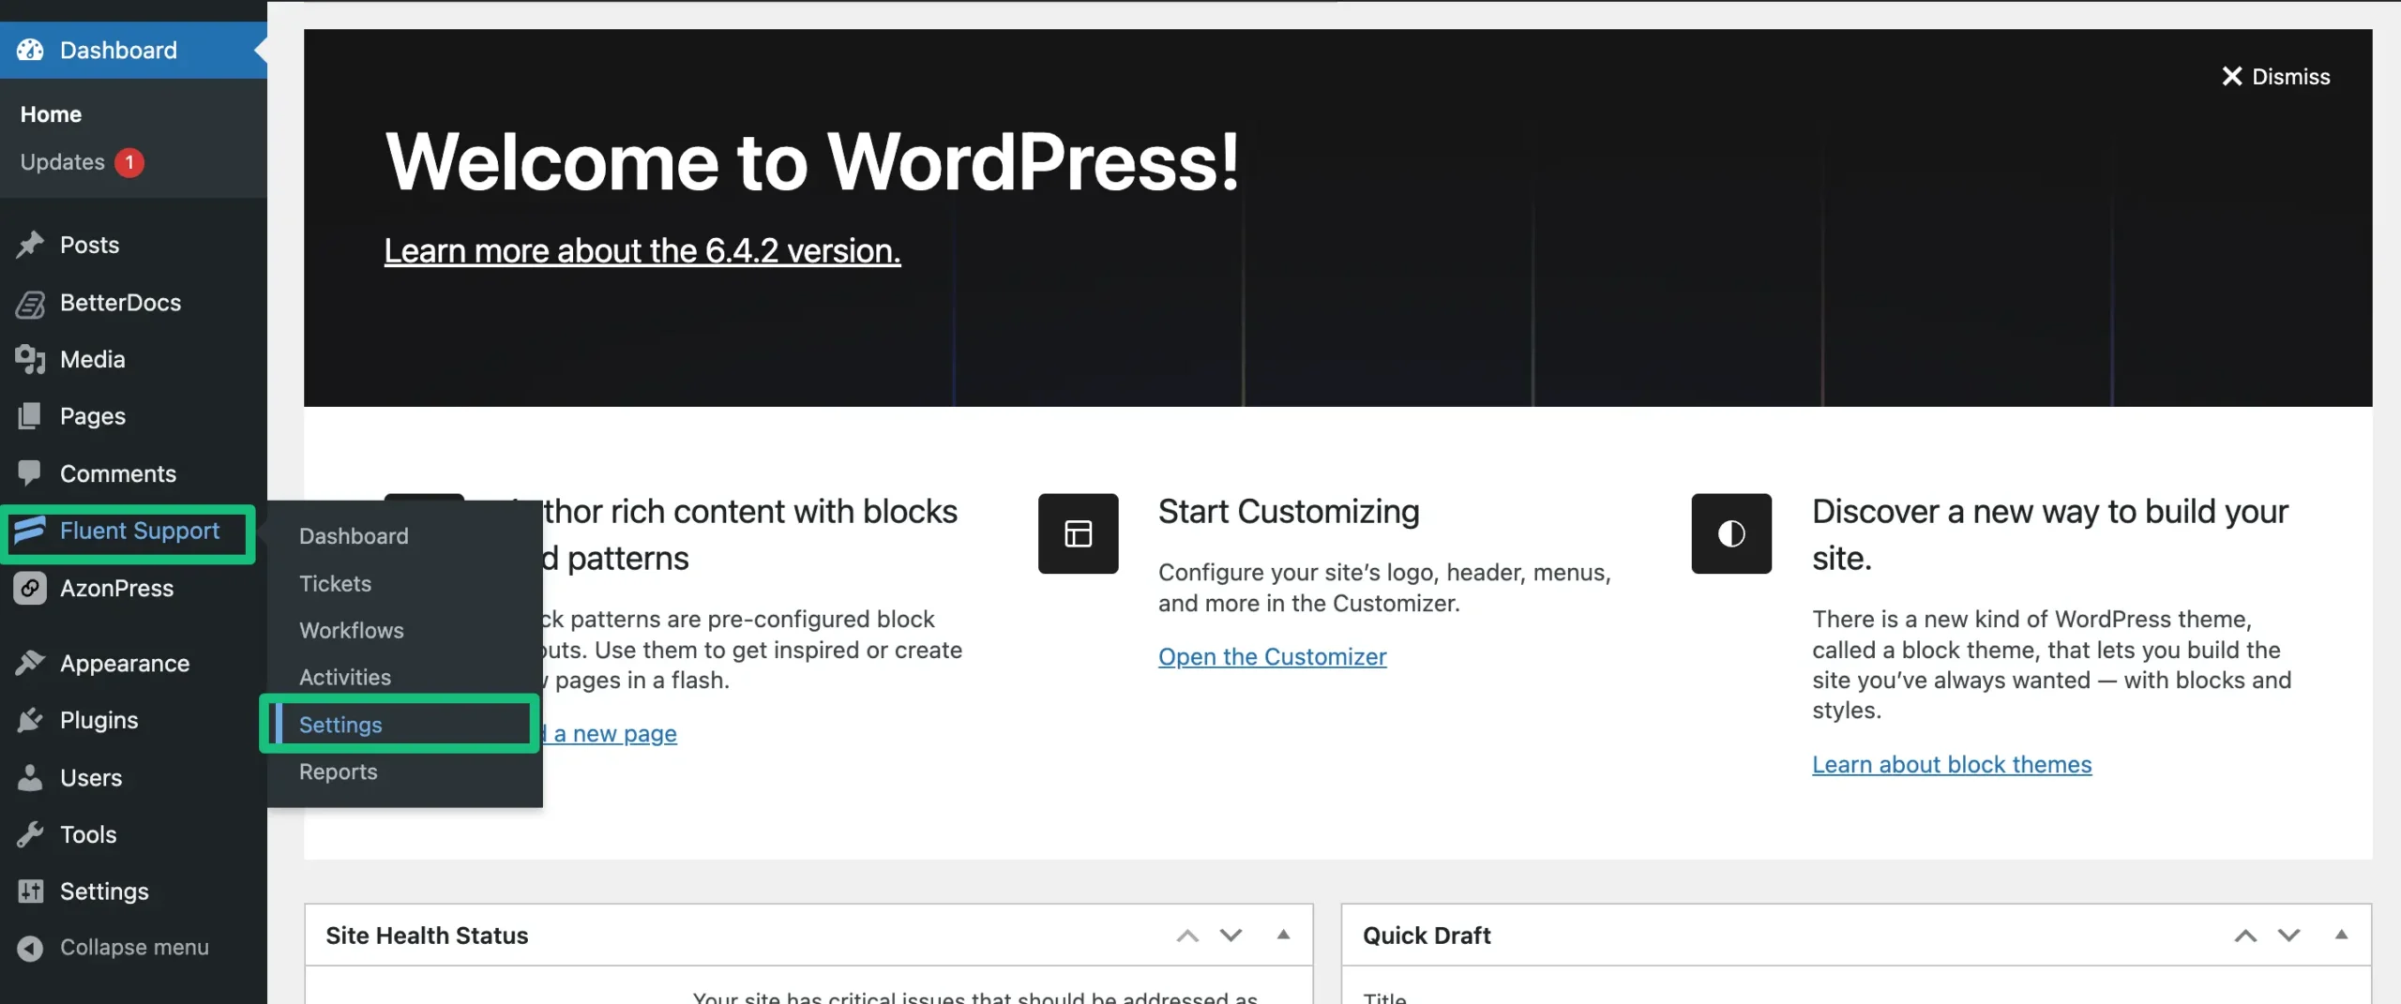Dismiss the Welcome to WordPress panel
2401x1004 pixels.
[2275, 76]
